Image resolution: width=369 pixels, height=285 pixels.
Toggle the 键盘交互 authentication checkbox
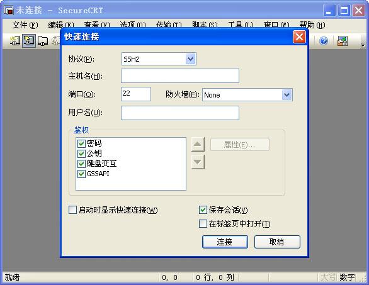(81, 164)
